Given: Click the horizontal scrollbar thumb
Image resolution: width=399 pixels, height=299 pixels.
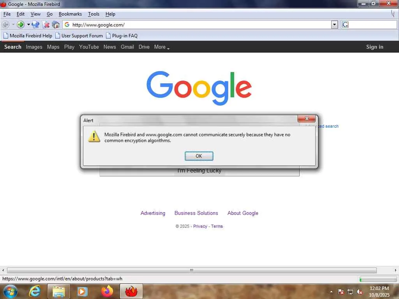Looking at the screenshot, I should coord(192,270).
